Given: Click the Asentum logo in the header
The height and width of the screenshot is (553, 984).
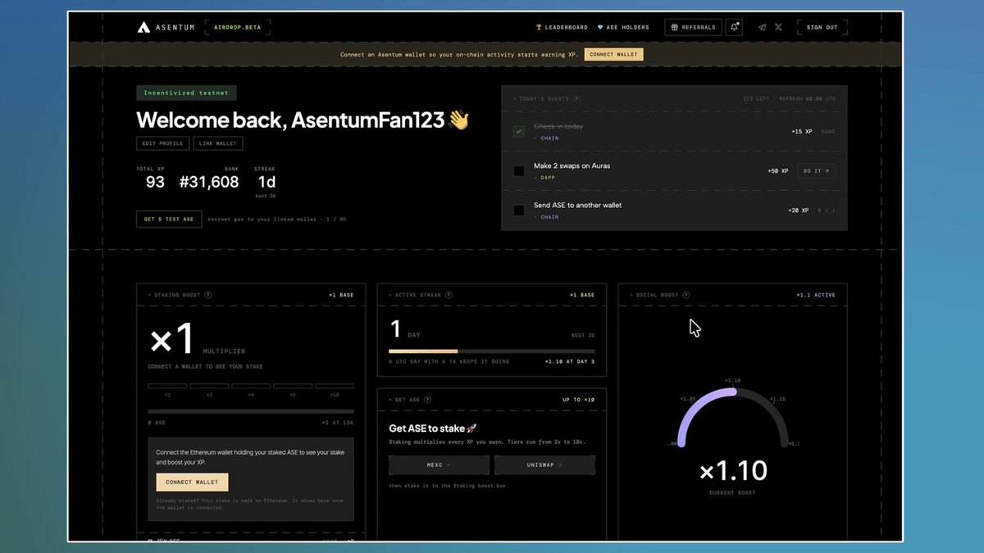Looking at the screenshot, I should click(166, 27).
